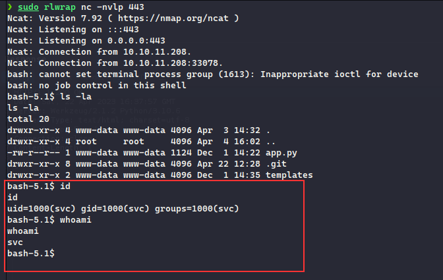Click the rlwrap command text

60,7
